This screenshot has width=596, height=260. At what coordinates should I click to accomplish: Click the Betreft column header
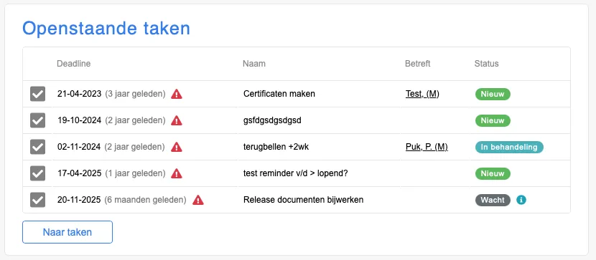click(418, 64)
